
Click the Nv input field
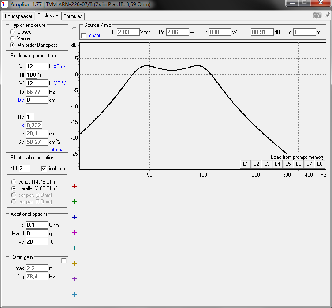coord(30,117)
